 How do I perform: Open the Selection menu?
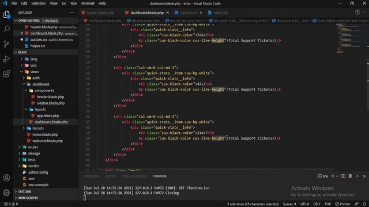coord(39,3)
